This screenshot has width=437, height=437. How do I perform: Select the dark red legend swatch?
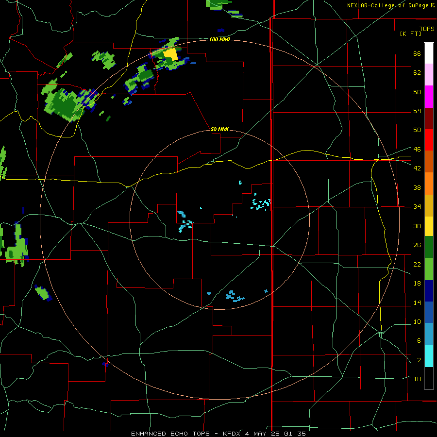[x=429, y=118]
